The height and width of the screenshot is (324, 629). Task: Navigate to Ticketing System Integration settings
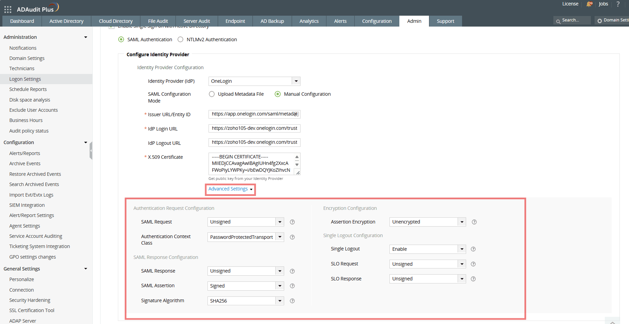(x=40, y=246)
